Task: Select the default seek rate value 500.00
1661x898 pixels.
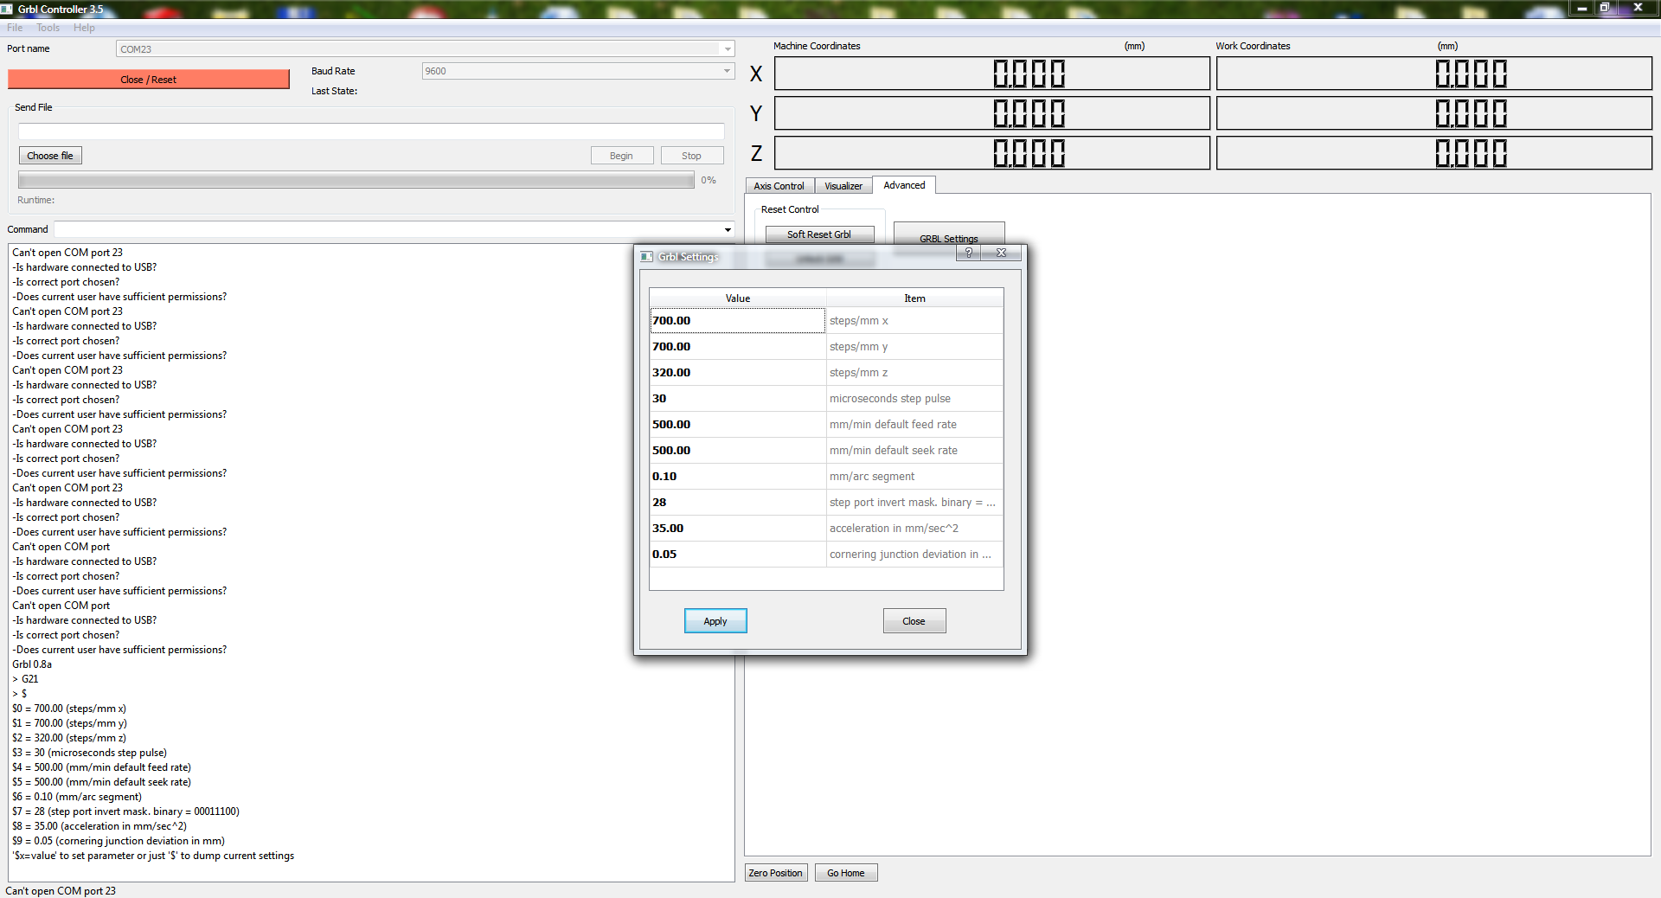Action: pyautogui.click(x=738, y=451)
